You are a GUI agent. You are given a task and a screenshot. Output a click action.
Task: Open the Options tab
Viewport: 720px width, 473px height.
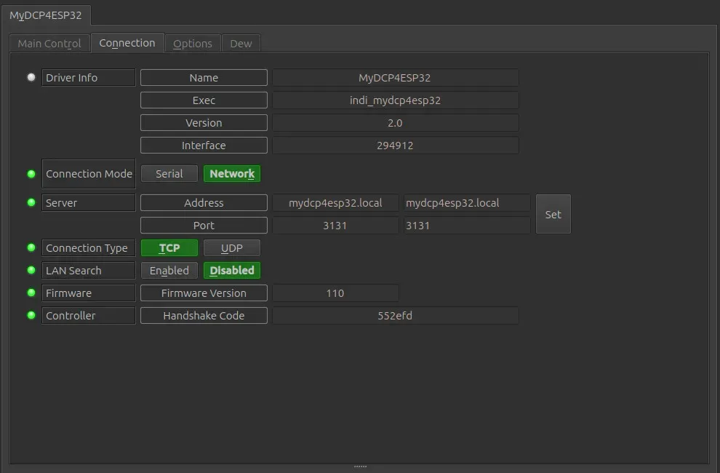pos(193,44)
